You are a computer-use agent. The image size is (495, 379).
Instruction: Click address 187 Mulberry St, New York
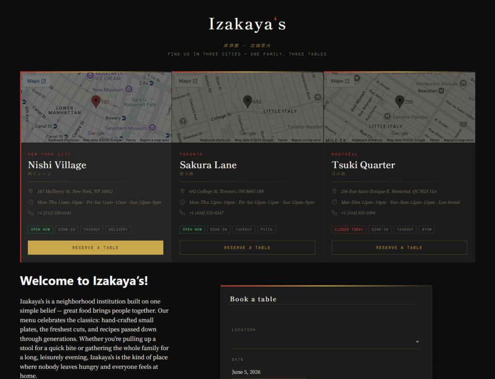pos(75,191)
